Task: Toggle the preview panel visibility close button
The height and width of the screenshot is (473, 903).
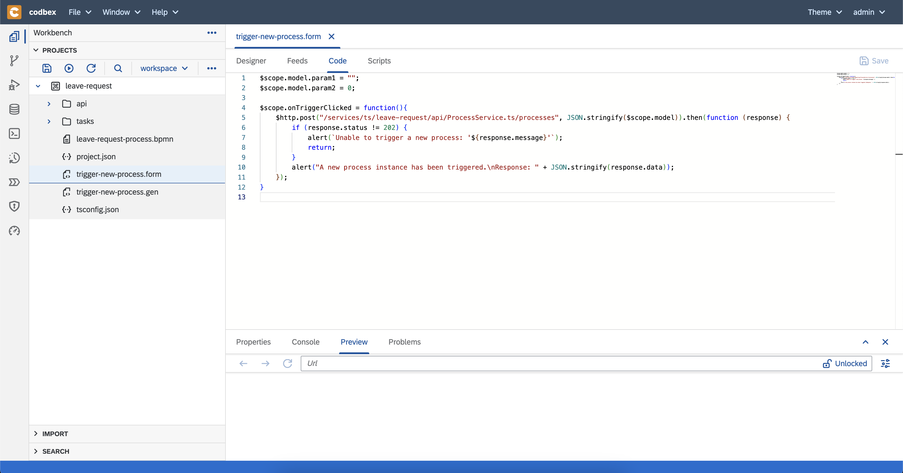Action: pyautogui.click(x=886, y=342)
